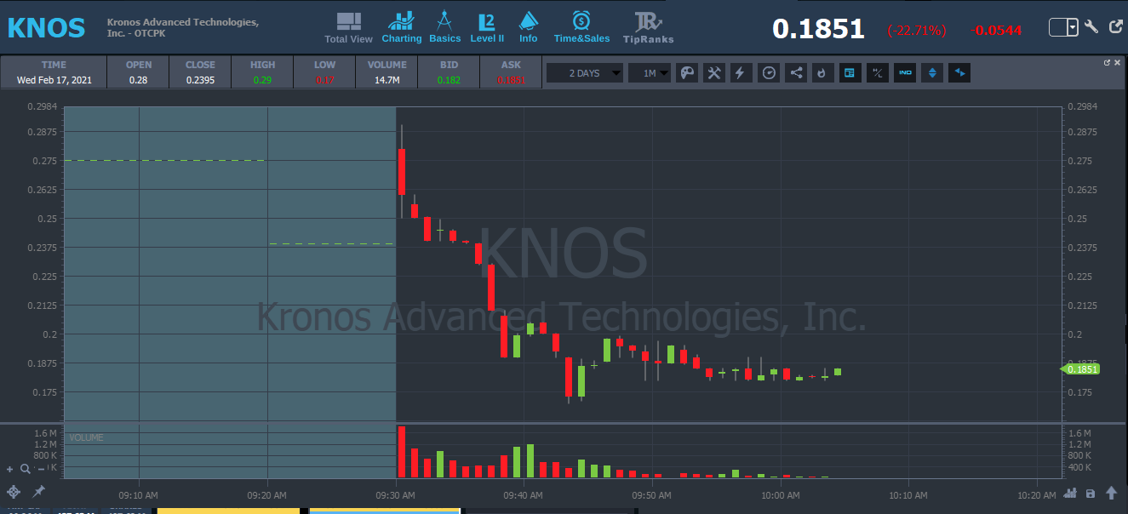Screen dimensions: 1128x514
Task: Click the clock gauge icon
Action: point(769,73)
